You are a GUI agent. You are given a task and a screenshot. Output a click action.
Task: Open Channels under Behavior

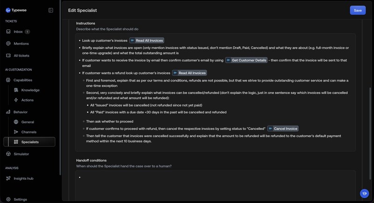coord(29,132)
